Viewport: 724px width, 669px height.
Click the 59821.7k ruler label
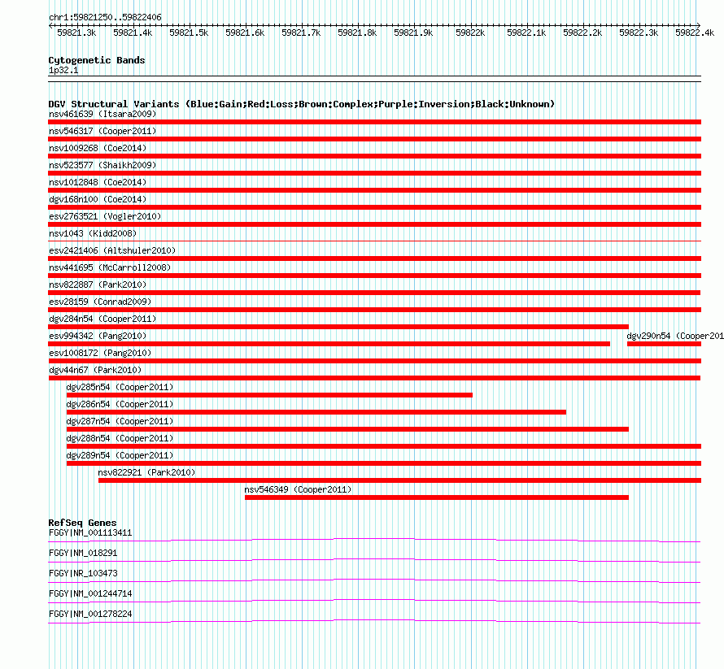(x=301, y=33)
